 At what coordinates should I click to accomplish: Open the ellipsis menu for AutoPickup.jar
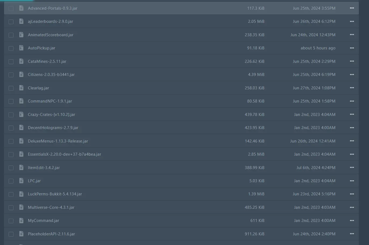click(352, 48)
